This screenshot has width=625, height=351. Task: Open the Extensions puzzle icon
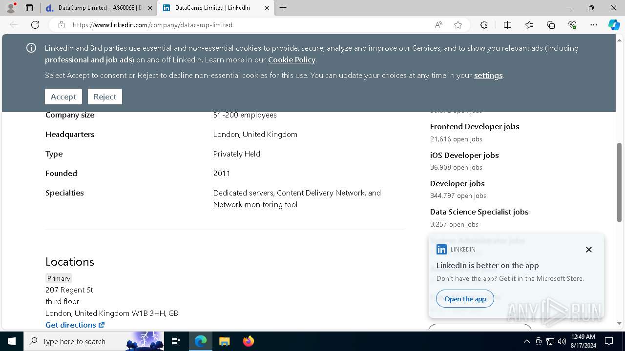[484, 25]
